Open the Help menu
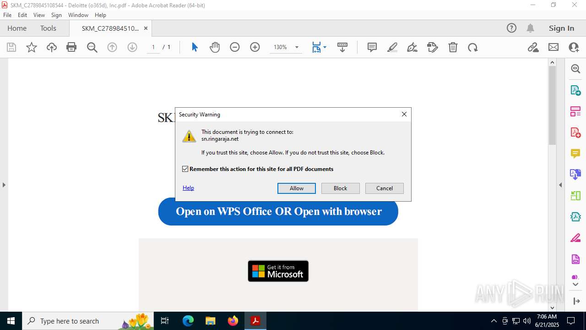 101,15
